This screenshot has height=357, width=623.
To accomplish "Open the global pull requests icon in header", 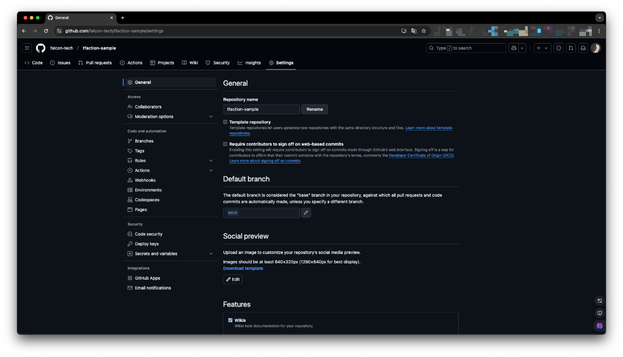I will (x=571, y=48).
